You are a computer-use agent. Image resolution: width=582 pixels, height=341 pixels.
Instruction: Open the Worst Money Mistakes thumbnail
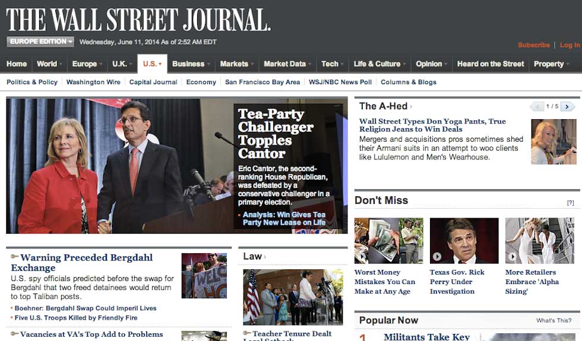click(x=388, y=240)
